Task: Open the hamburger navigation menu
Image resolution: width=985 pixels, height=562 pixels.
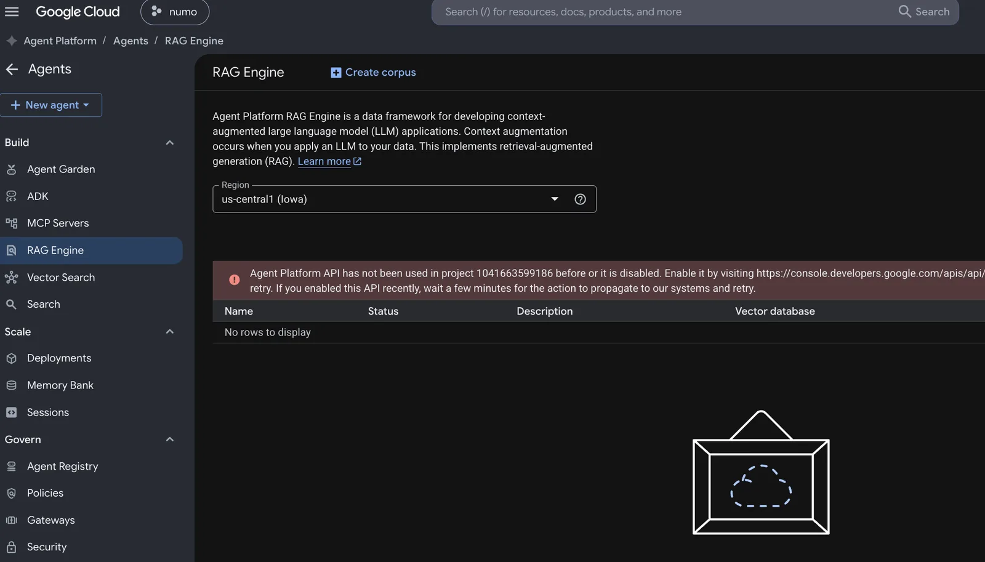Action: tap(12, 12)
